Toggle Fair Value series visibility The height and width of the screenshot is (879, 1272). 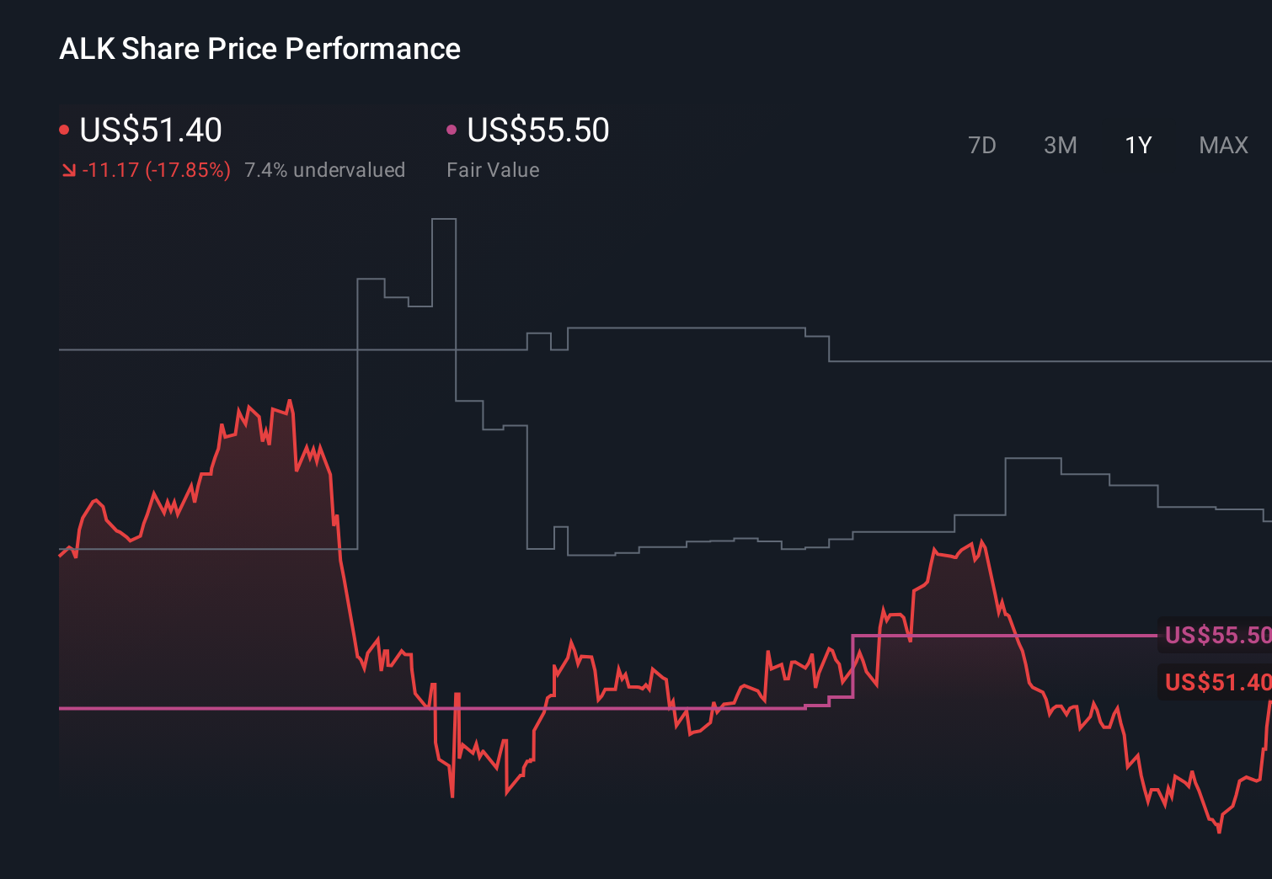point(537,131)
